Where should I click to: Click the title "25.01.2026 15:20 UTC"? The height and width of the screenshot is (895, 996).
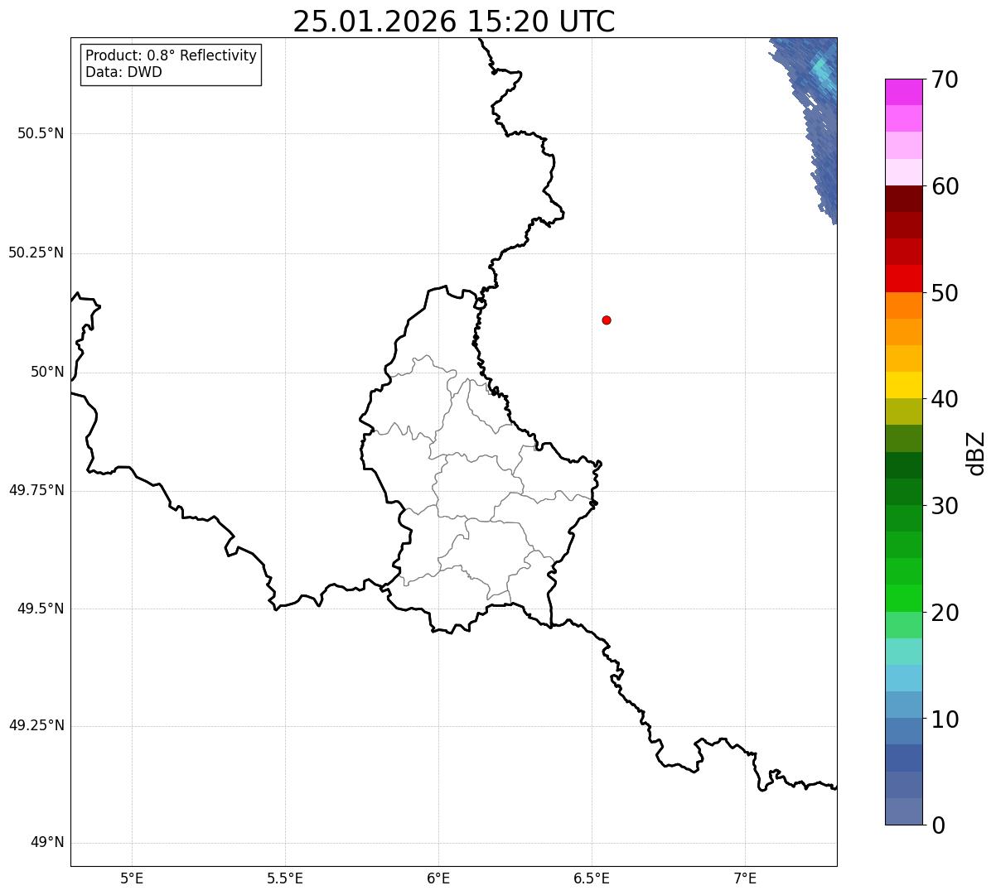454,22
